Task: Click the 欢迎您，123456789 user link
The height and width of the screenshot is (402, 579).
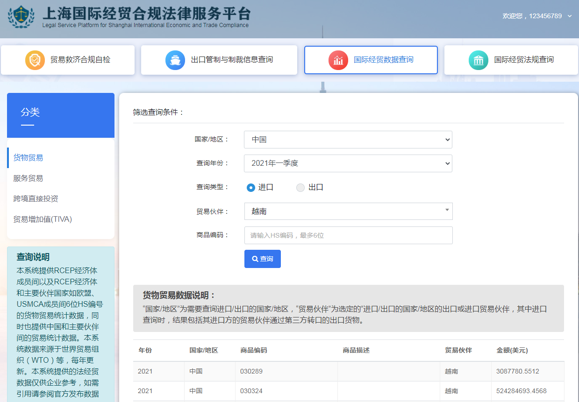Action: 532,16
